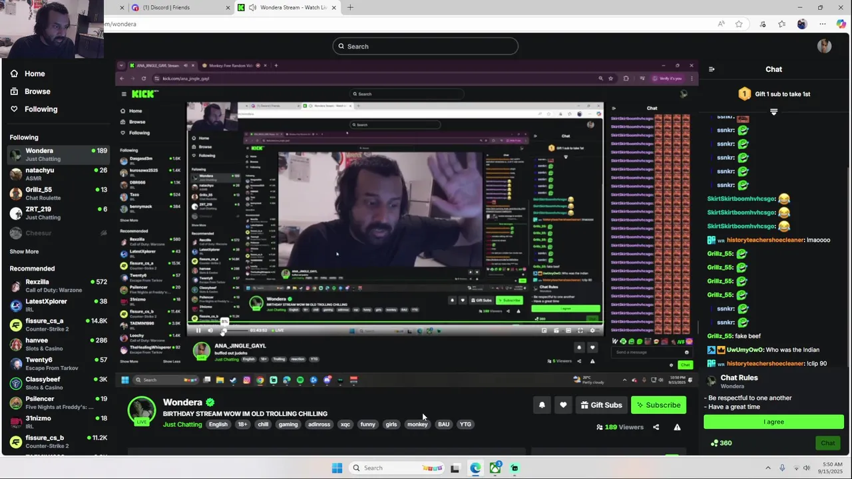Screen dimensions: 852x479
Task: Open Wondera channel in Following list
Action: coord(59,154)
